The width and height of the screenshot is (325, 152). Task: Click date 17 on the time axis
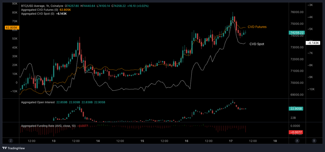[x=231, y=141]
